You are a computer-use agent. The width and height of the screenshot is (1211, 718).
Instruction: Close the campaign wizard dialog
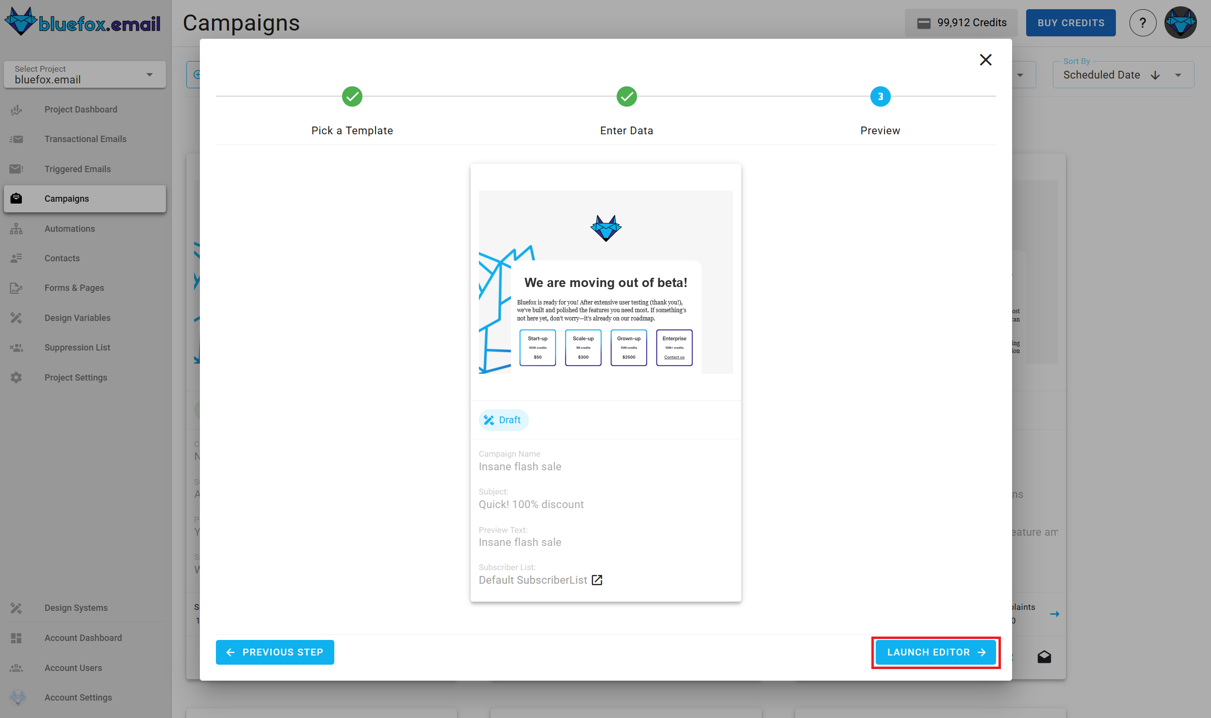pyautogui.click(x=985, y=60)
